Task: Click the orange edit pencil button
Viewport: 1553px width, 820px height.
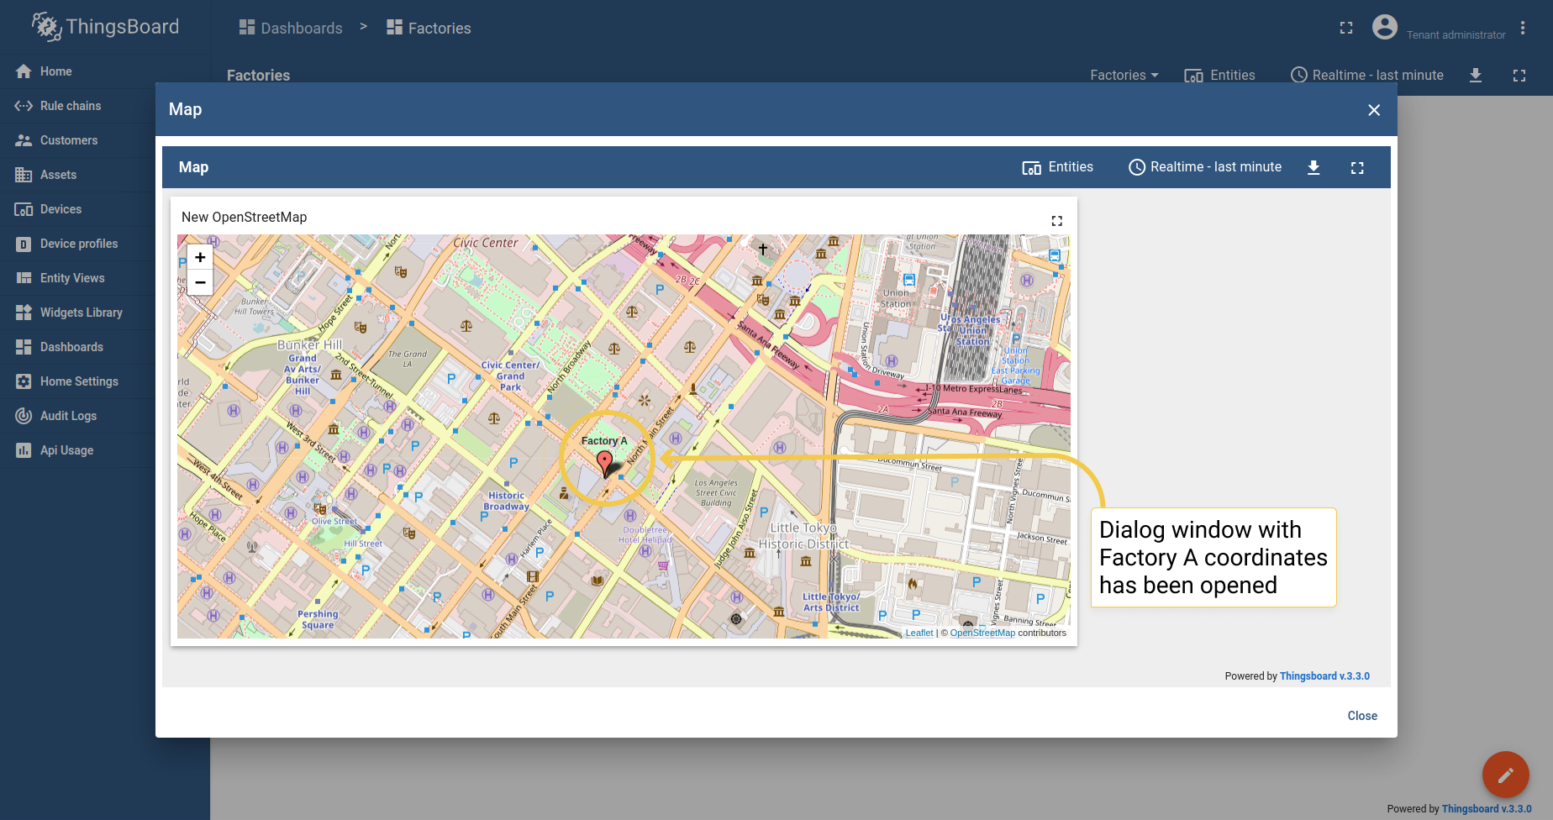Action: [1506, 775]
